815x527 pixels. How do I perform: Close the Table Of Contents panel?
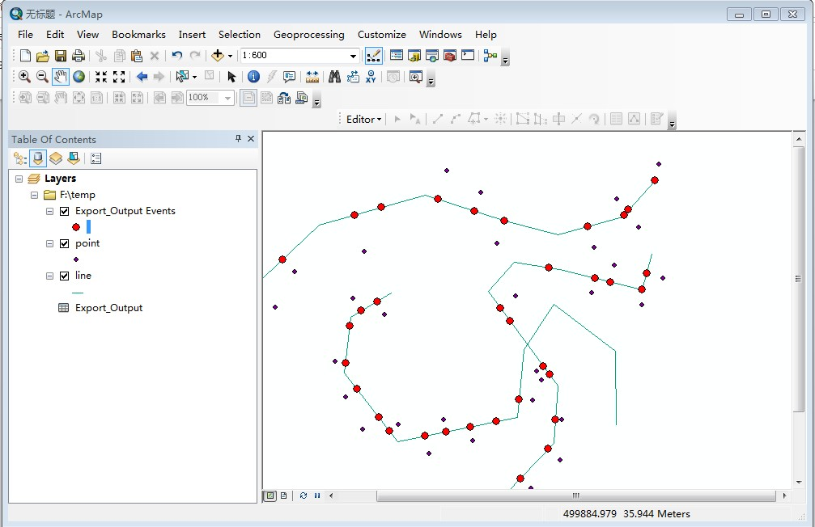(x=251, y=139)
